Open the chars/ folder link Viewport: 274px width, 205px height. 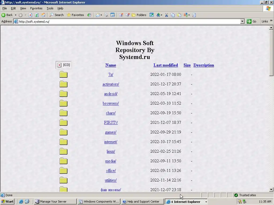[111, 113]
